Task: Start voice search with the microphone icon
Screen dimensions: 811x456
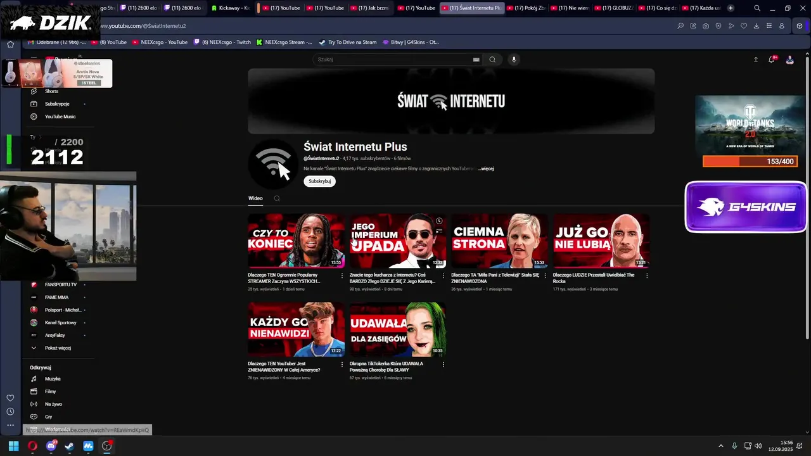Action: click(x=514, y=60)
